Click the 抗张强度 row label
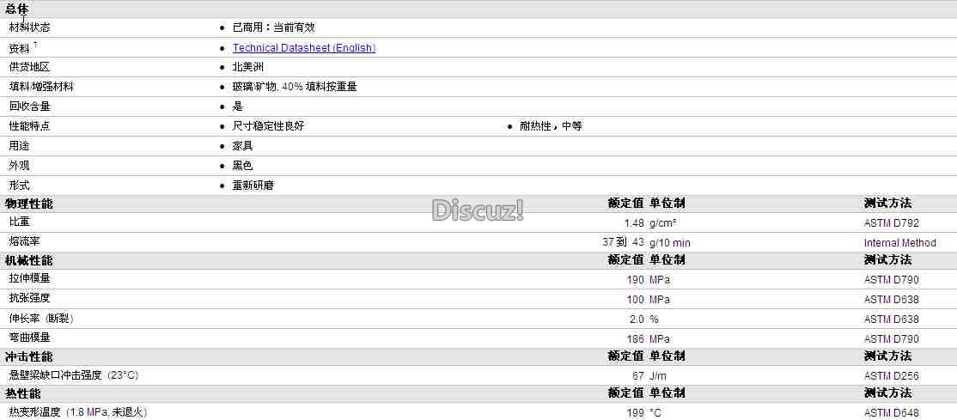Image resolution: width=957 pixels, height=420 pixels. click(x=29, y=299)
